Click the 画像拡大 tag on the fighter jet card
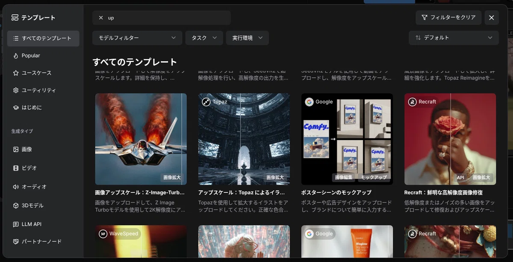The height and width of the screenshot is (262, 513). [x=172, y=177]
